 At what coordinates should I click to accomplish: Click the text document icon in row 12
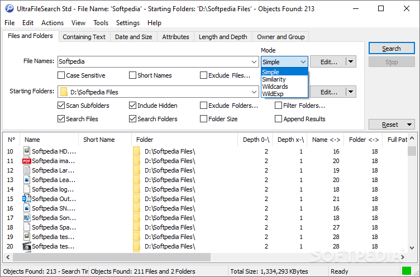click(x=26, y=170)
